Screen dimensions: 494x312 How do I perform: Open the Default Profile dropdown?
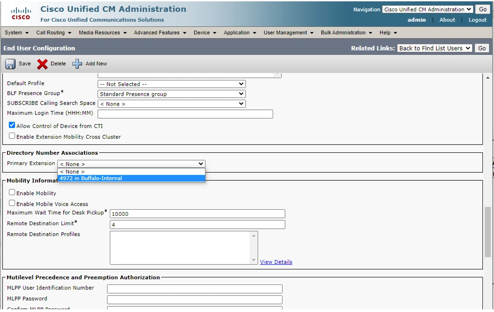click(172, 84)
